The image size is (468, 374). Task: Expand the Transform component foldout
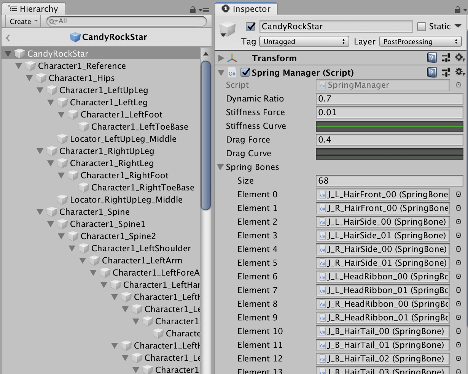point(221,58)
